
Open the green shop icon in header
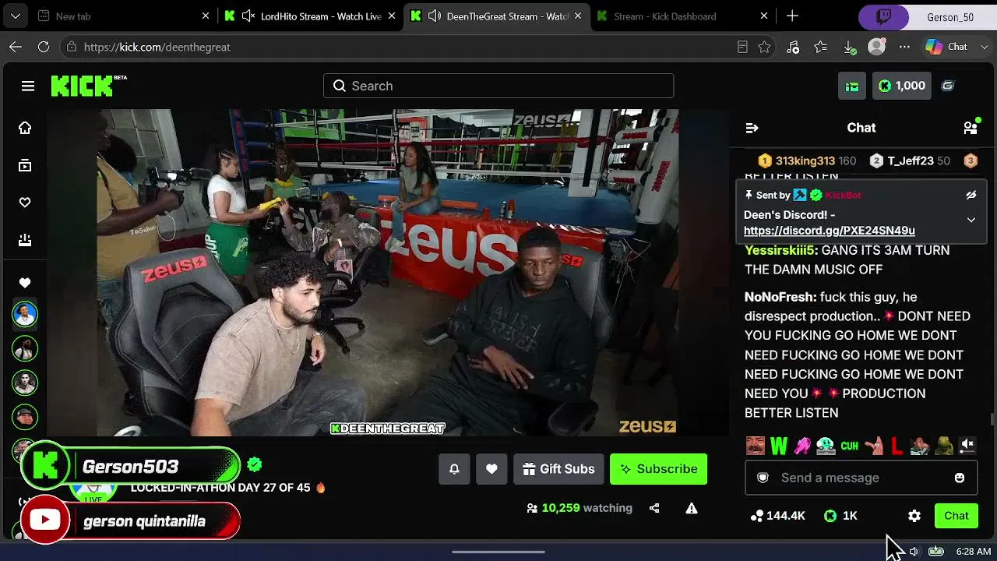click(852, 86)
